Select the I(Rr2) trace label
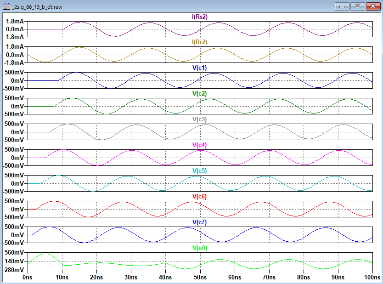 pyautogui.click(x=199, y=42)
